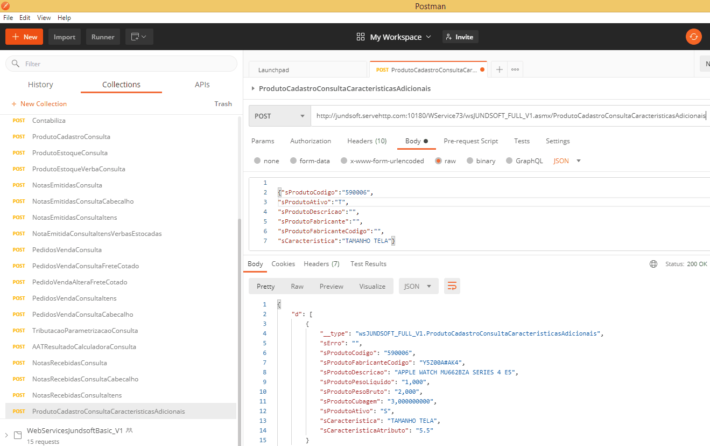Click the Import button

pyautogui.click(x=65, y=37)
